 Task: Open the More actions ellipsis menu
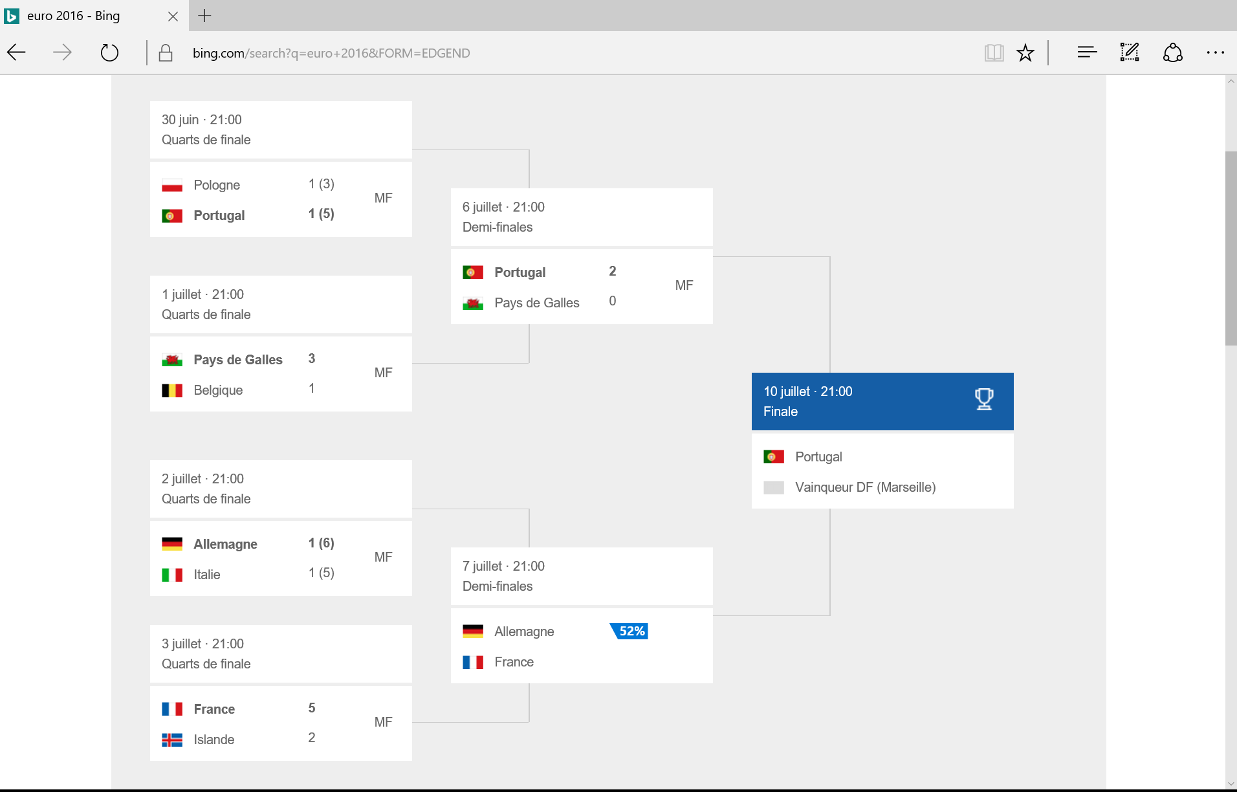1215,52
